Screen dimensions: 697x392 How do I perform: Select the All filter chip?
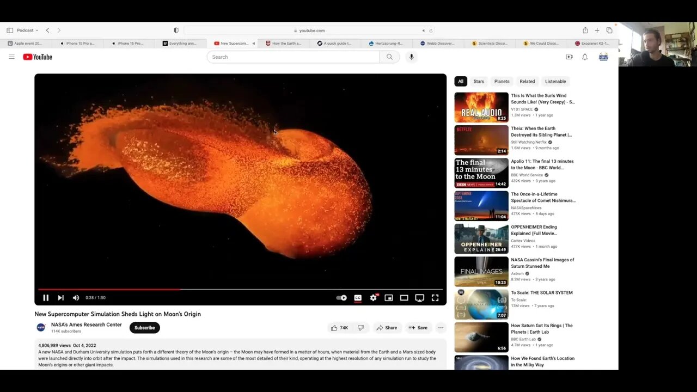point(461,81)
